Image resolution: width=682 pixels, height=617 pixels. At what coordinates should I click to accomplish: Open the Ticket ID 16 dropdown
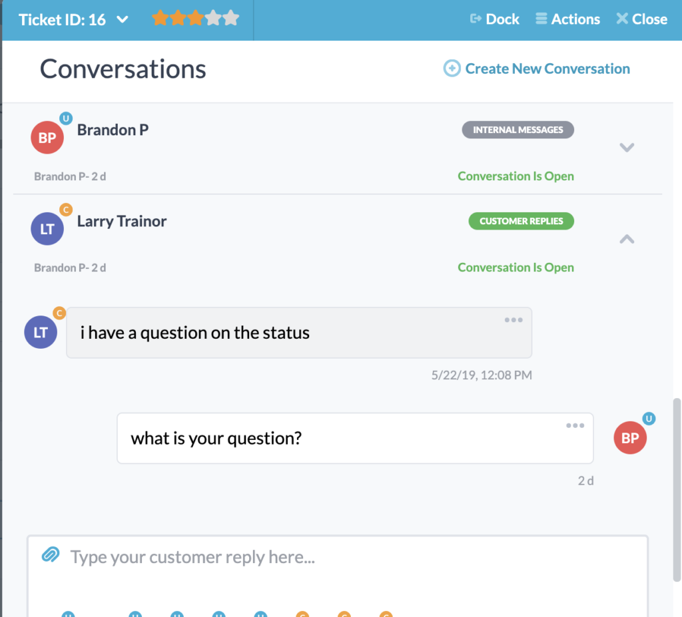click(x=73, y=19)
